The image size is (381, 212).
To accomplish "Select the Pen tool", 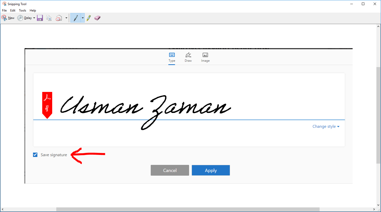I will click(x=76, y=18).
